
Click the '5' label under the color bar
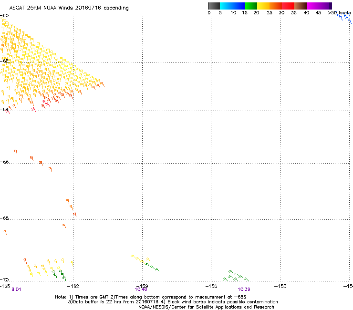(220, 13)
